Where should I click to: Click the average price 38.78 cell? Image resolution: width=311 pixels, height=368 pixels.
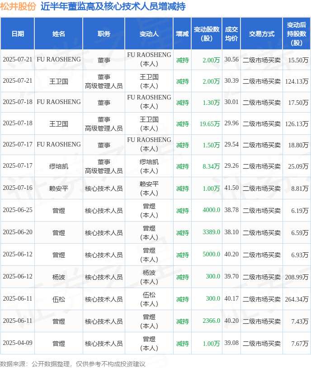[231, 210]
